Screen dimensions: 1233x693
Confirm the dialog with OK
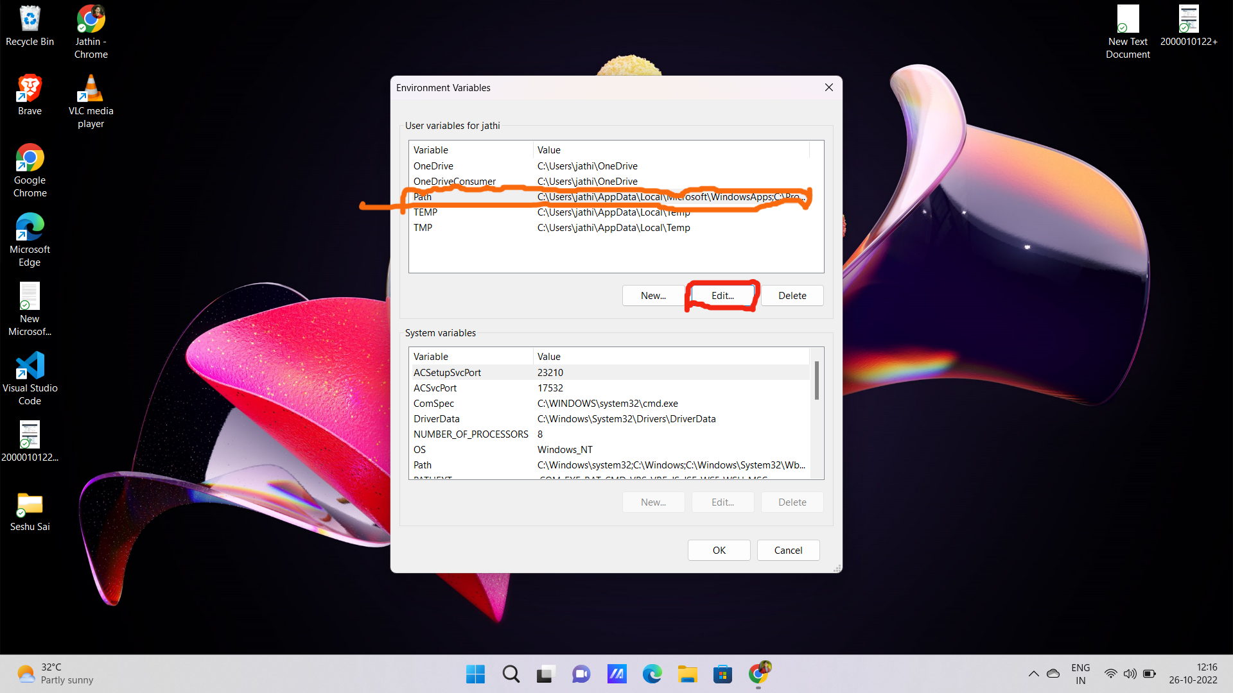pyautogui.click(x=719, y=551)
